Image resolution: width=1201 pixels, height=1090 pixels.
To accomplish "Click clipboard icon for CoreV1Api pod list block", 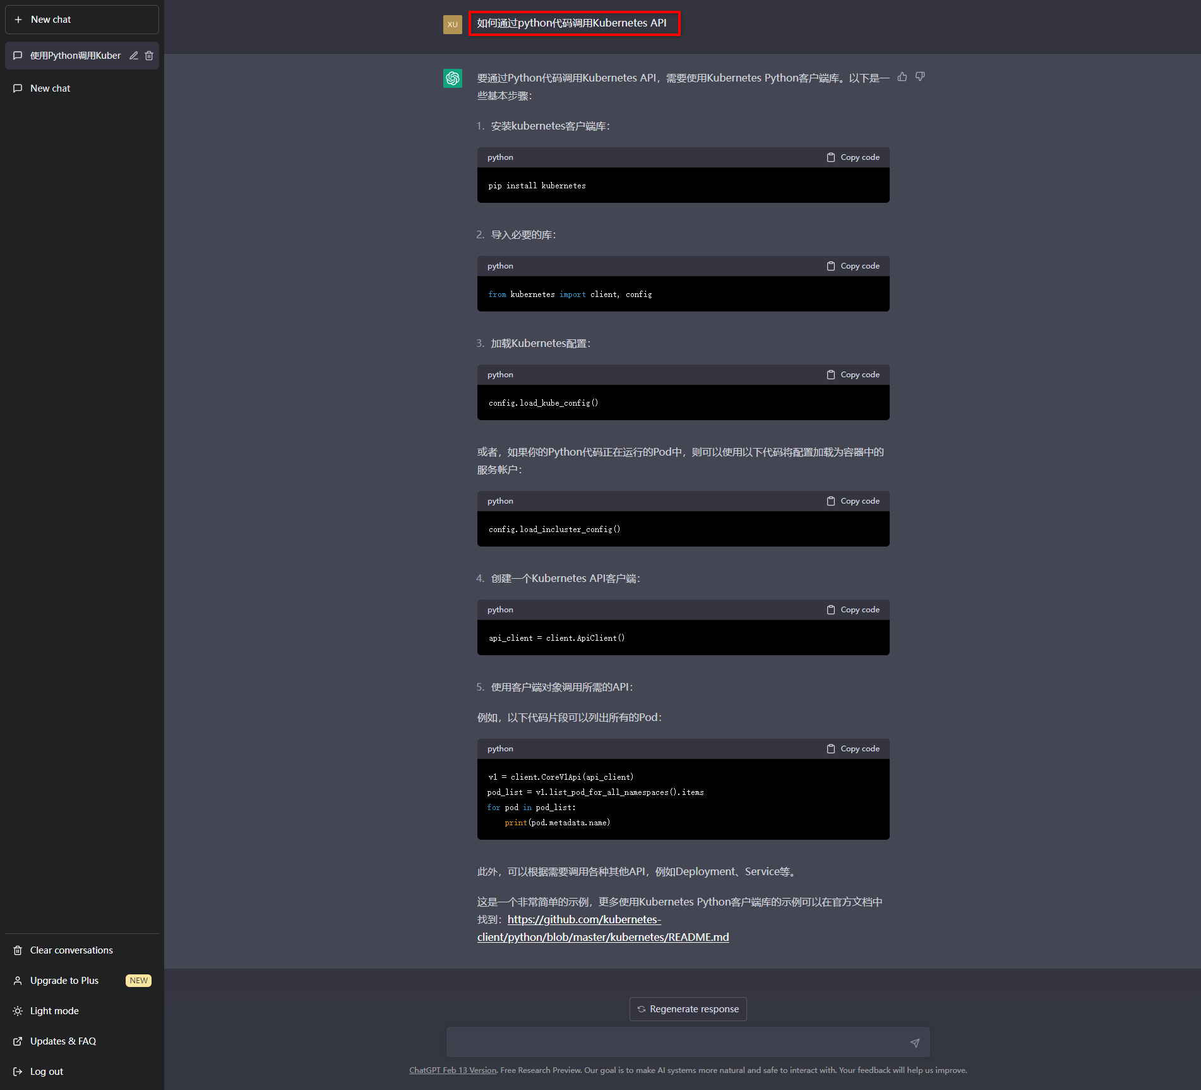I will (831, 749).
